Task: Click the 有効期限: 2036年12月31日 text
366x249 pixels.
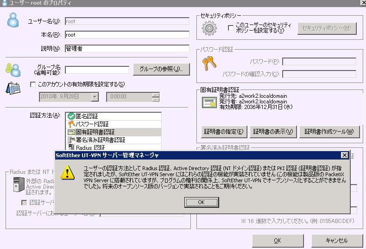Action: 256,107
